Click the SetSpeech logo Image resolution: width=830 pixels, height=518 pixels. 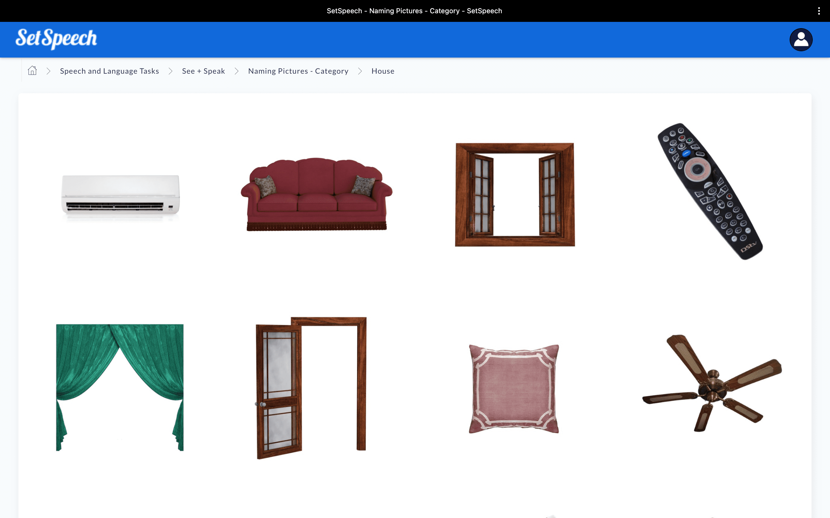pos(56,39)
